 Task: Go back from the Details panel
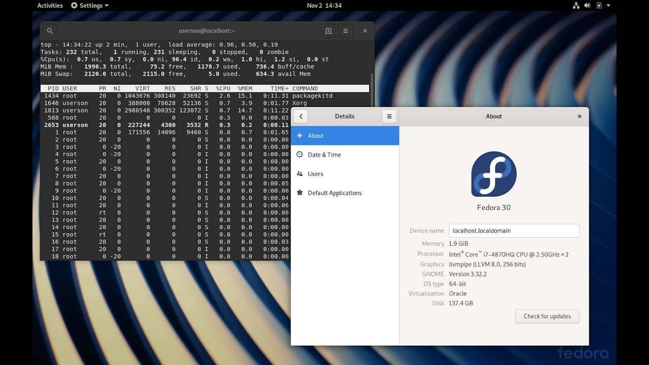coord(301,117)
